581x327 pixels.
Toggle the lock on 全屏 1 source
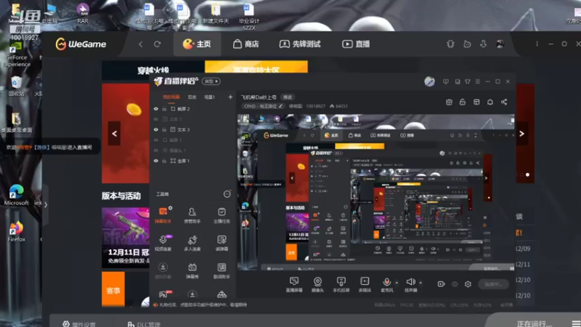pos(164,161)
